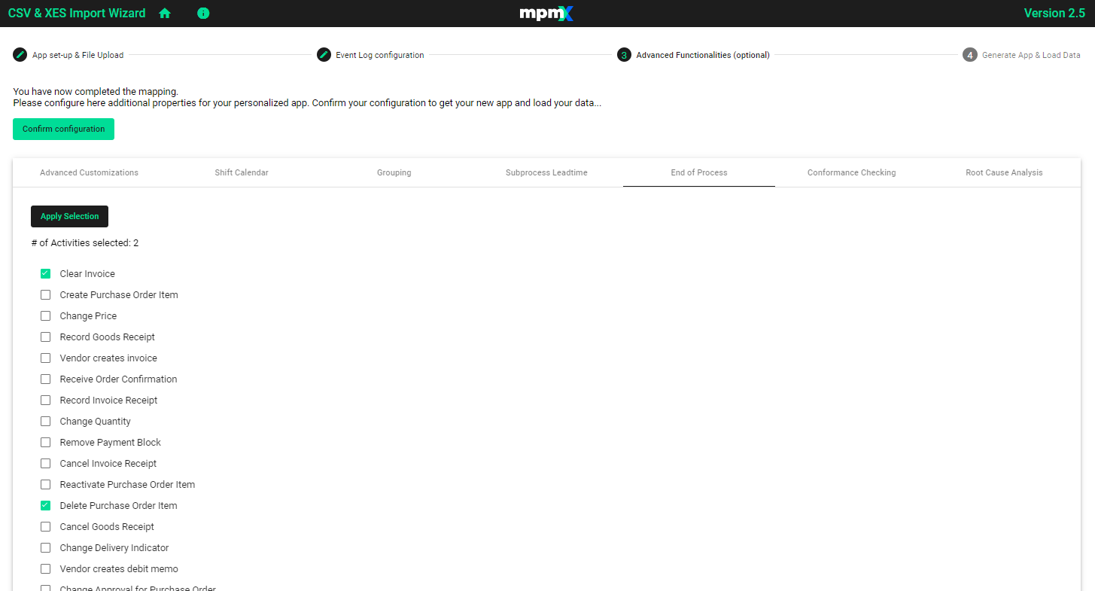This screenshot has width=1095, height=591.
Task: Click 'You have now completed the mapping' text
Action: 96,92
